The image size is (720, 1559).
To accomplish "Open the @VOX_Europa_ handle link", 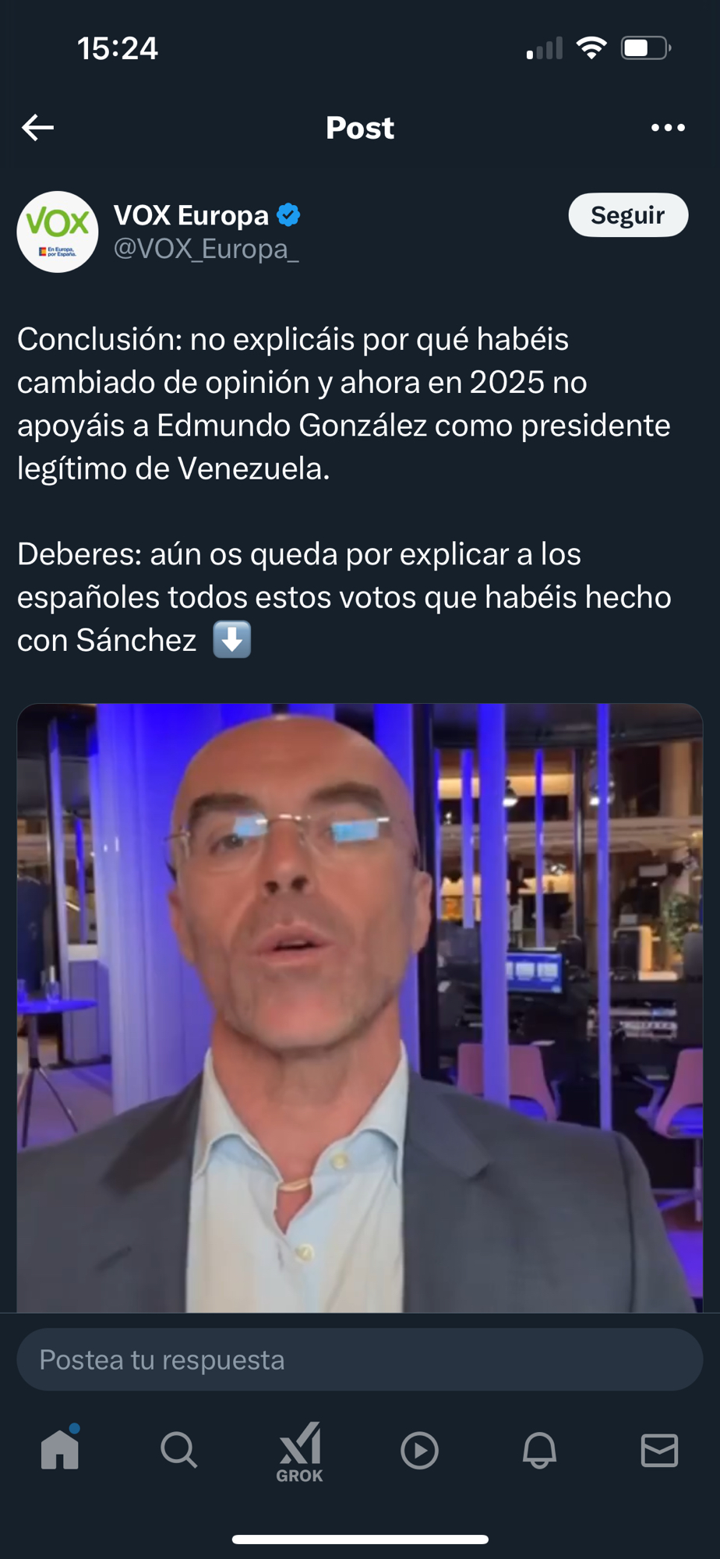I will [x=206, y=249].
